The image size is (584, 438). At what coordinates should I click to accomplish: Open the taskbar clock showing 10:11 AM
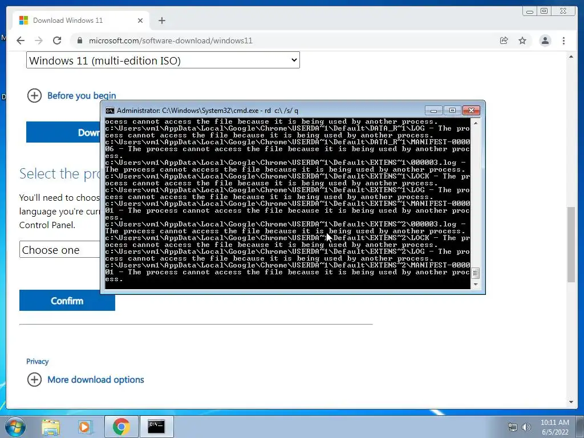(555, 427)
